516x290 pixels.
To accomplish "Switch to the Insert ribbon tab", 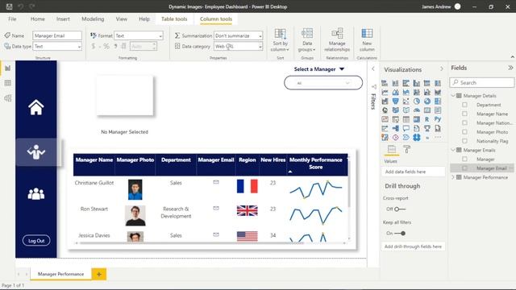I will pos(63,19).
